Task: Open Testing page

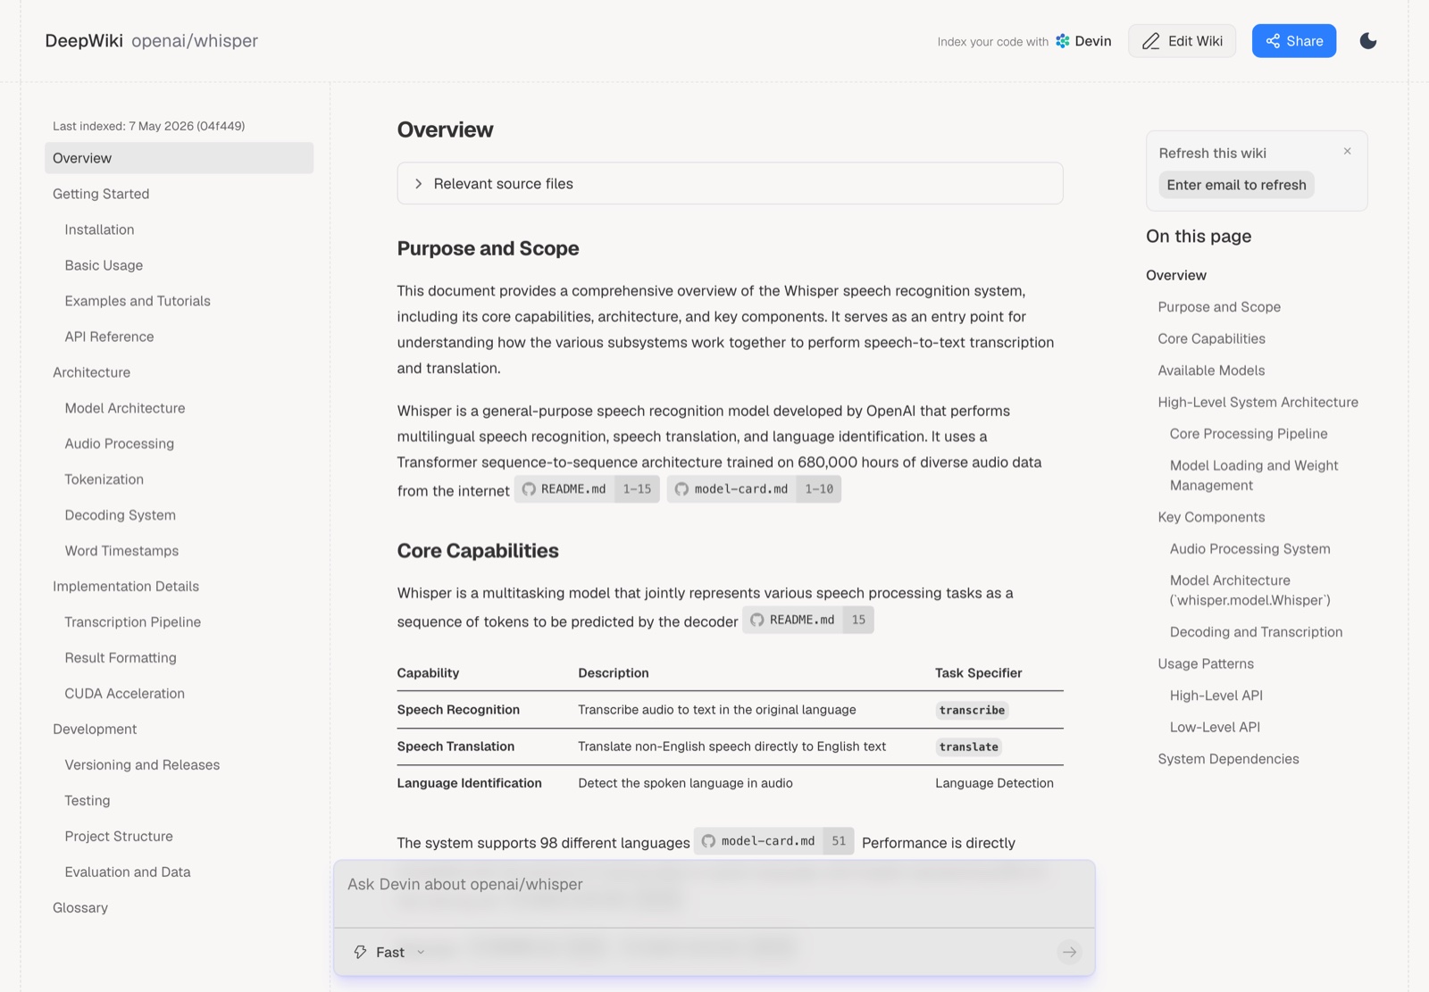Action: click(x=88, y=801)
